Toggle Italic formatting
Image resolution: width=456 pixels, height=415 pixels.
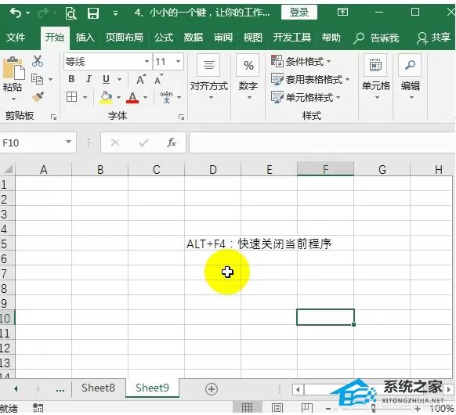click(x=89, y=79)
